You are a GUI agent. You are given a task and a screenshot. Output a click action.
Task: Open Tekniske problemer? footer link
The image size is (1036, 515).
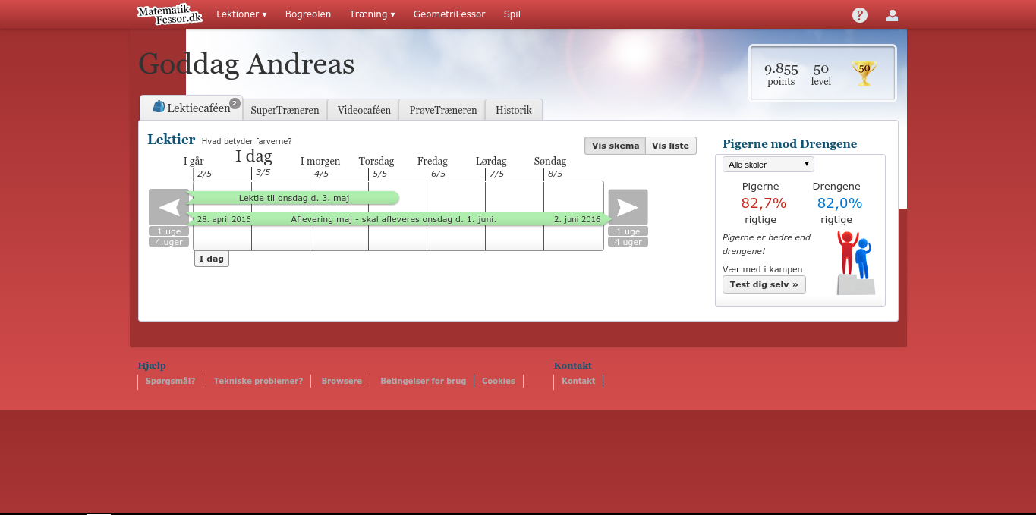pyautogui.click(x=258, y=381)
